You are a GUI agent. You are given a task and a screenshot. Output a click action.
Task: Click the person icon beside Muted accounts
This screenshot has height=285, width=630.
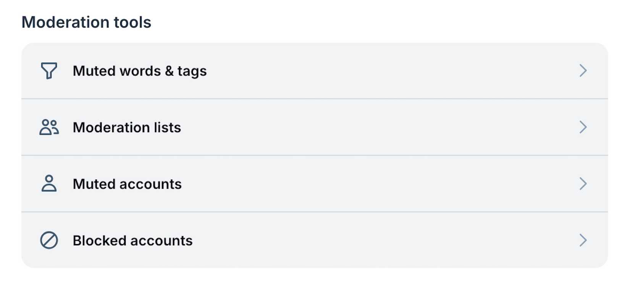(x=49, y=184)
